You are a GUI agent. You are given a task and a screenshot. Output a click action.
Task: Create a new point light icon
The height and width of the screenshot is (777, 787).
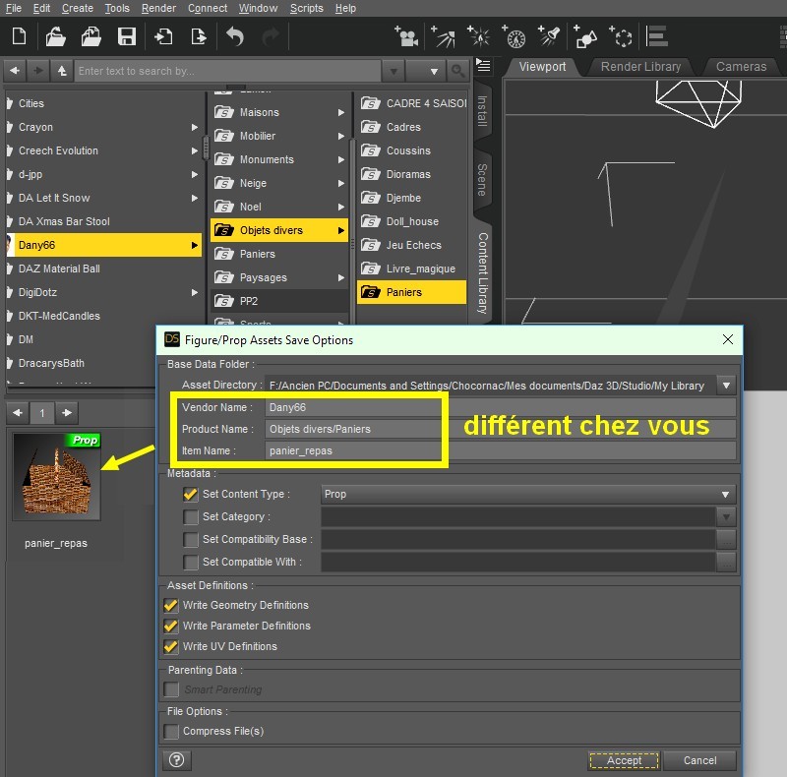coord(479,36)
